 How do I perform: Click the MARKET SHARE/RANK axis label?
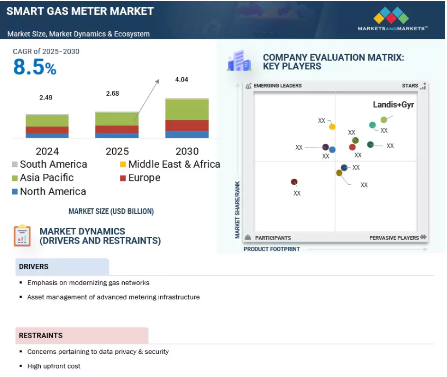coord(237,210)
